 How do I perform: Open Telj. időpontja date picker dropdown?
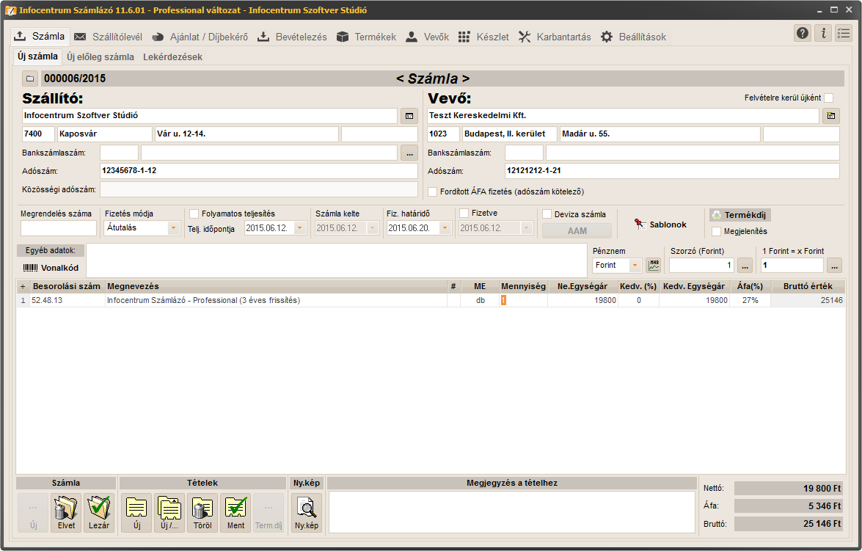point(300,227)
